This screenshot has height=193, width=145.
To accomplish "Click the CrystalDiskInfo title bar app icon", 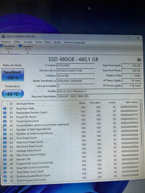I will pos(3,36).
